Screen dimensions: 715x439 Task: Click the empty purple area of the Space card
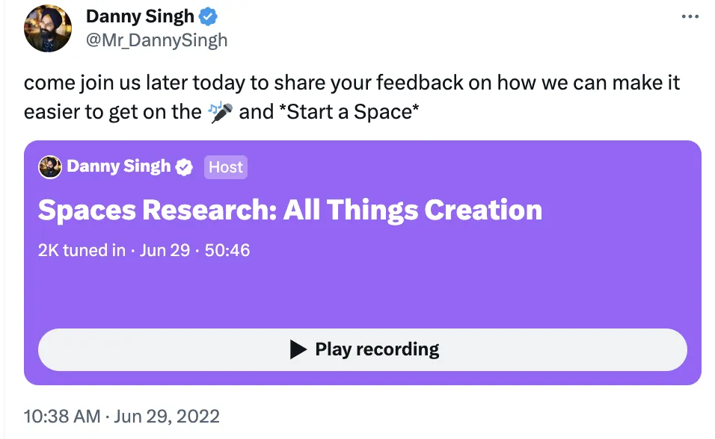pyautogui.click(x=449, y=291)
